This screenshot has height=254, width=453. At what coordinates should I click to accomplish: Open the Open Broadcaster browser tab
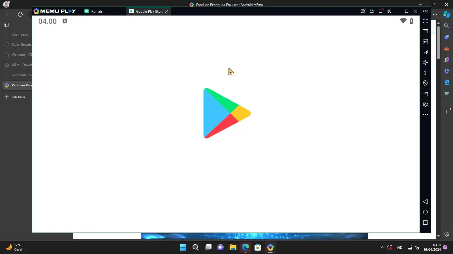[x=17, y=45]
